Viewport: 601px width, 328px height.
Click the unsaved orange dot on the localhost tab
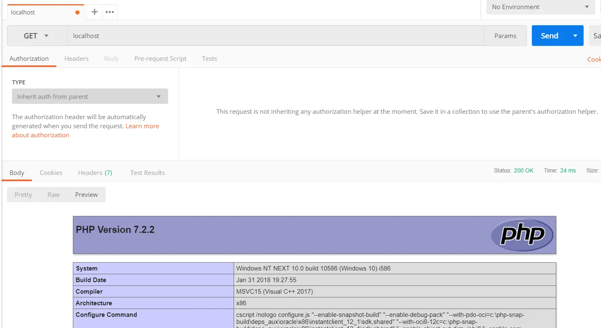click(77, 12)
